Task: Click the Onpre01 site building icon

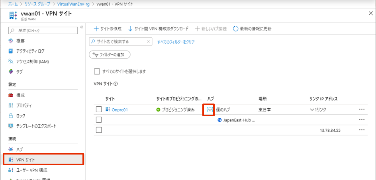Action: (x=108, y=110)
